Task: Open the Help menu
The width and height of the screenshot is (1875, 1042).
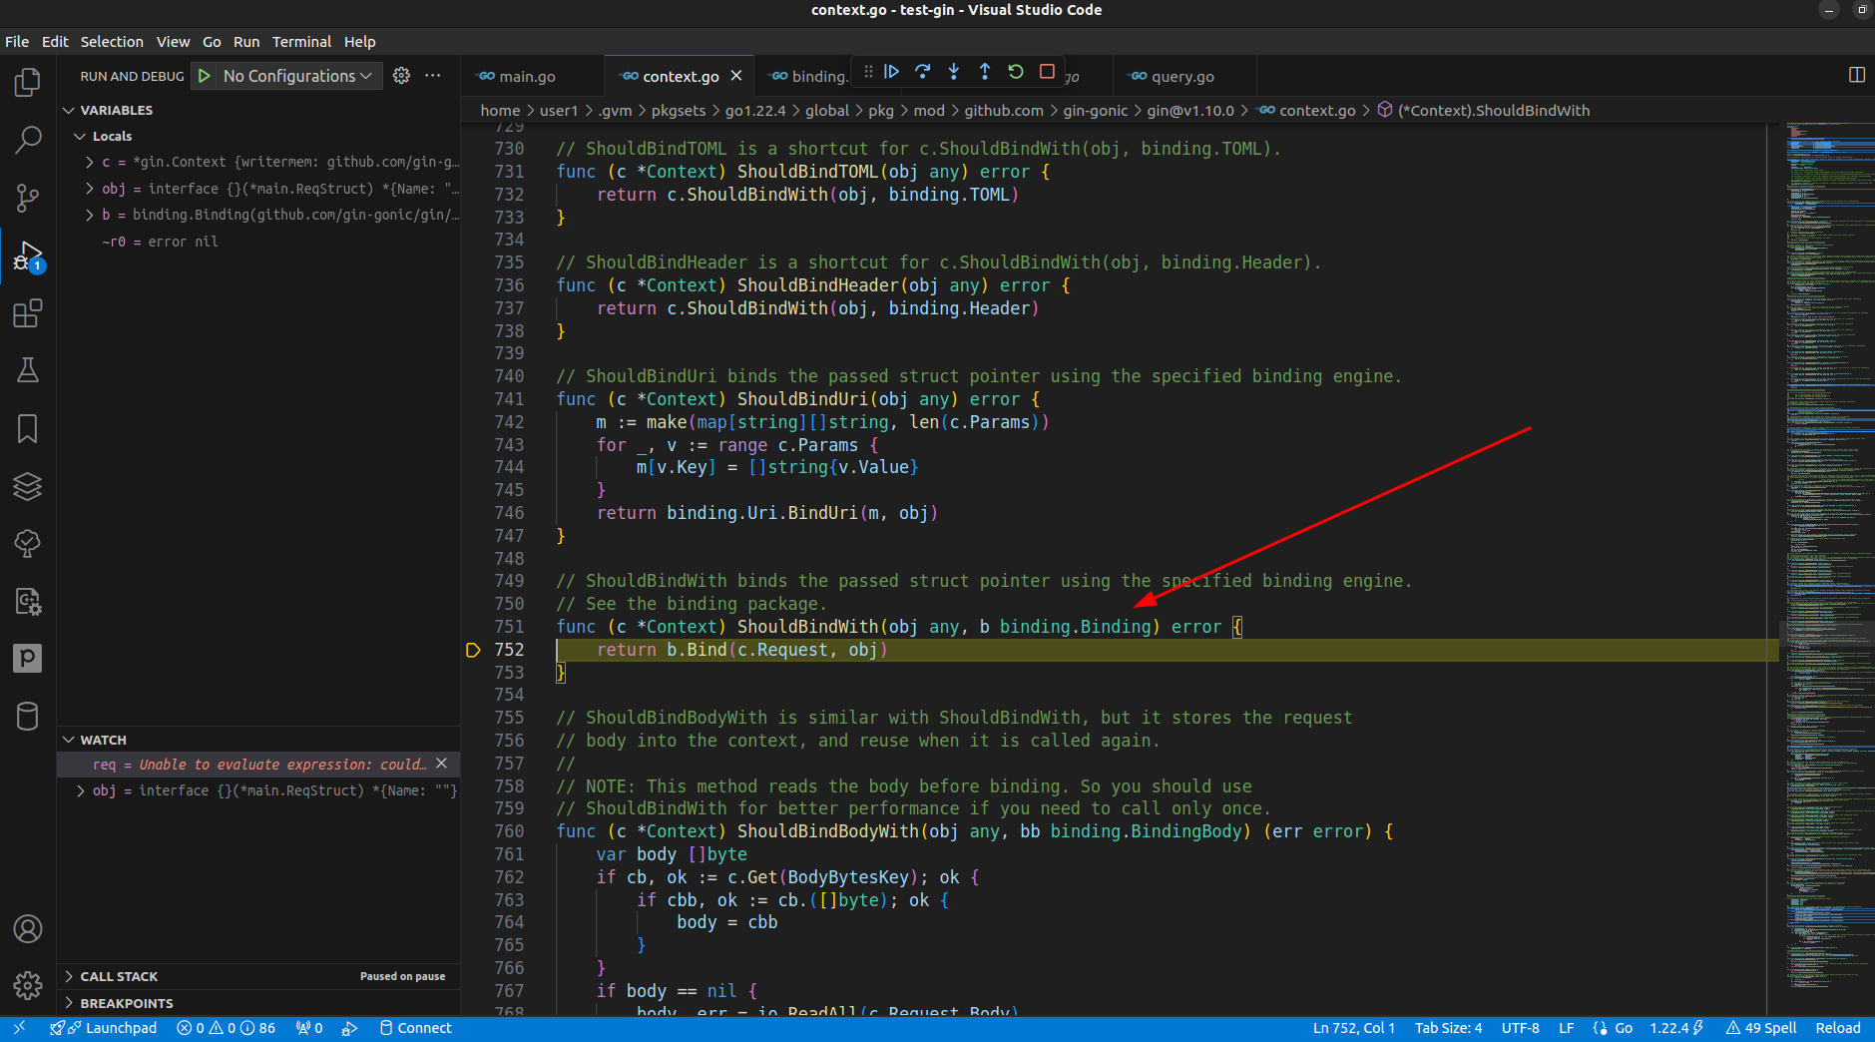Action: tap(360, 42)
